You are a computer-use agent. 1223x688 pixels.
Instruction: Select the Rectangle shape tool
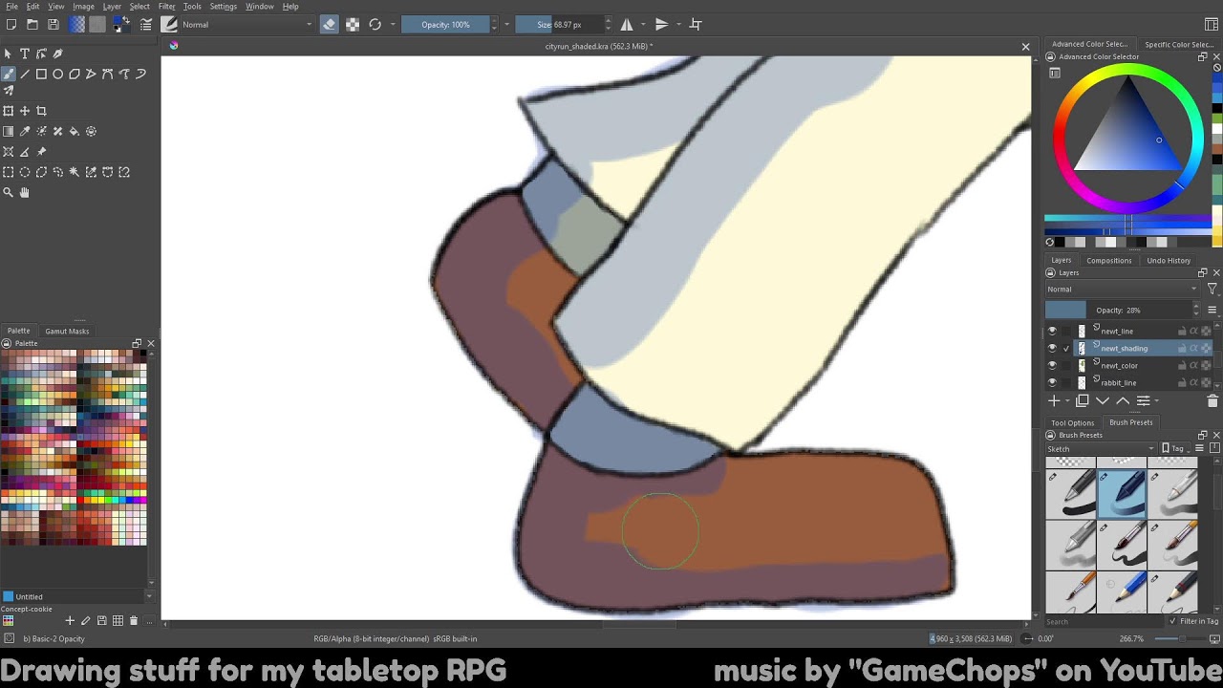pyautogui.click(x=41, y=74)
